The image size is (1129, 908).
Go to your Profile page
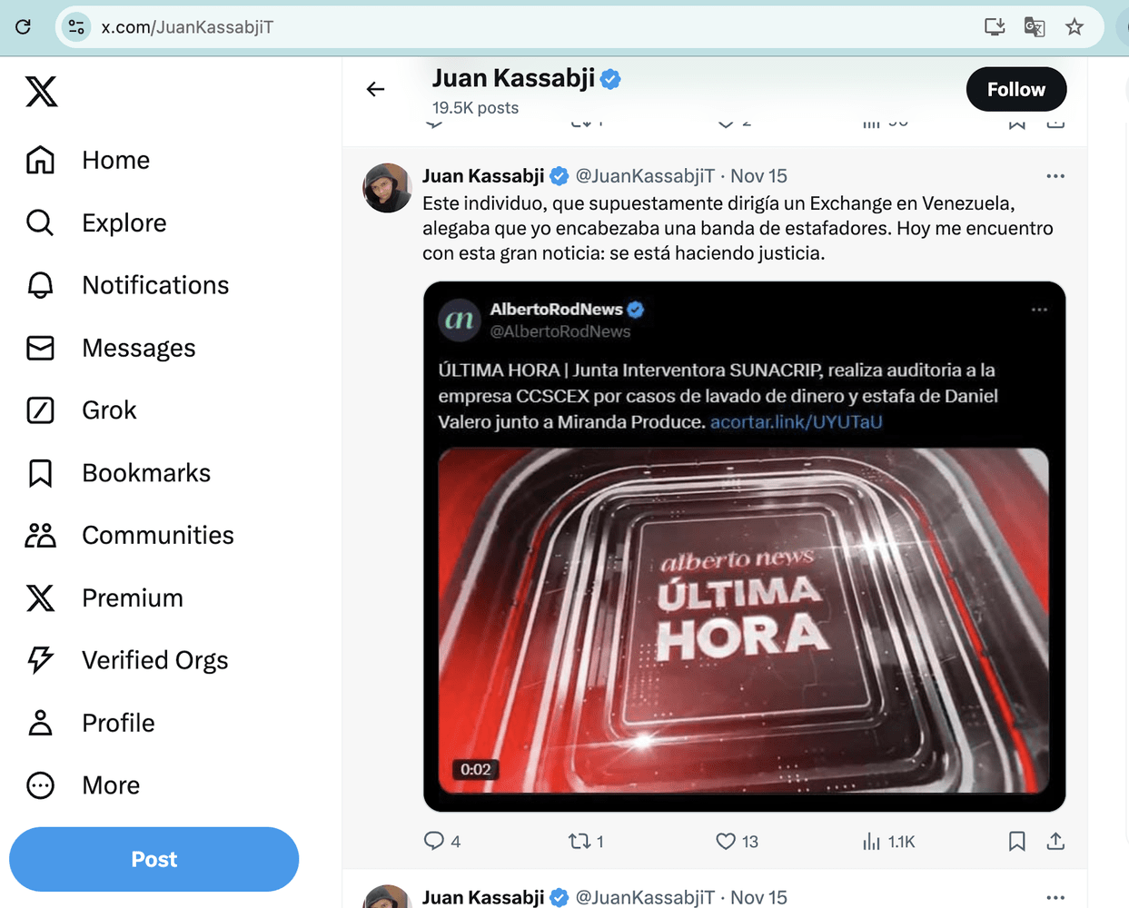point(118,723)
